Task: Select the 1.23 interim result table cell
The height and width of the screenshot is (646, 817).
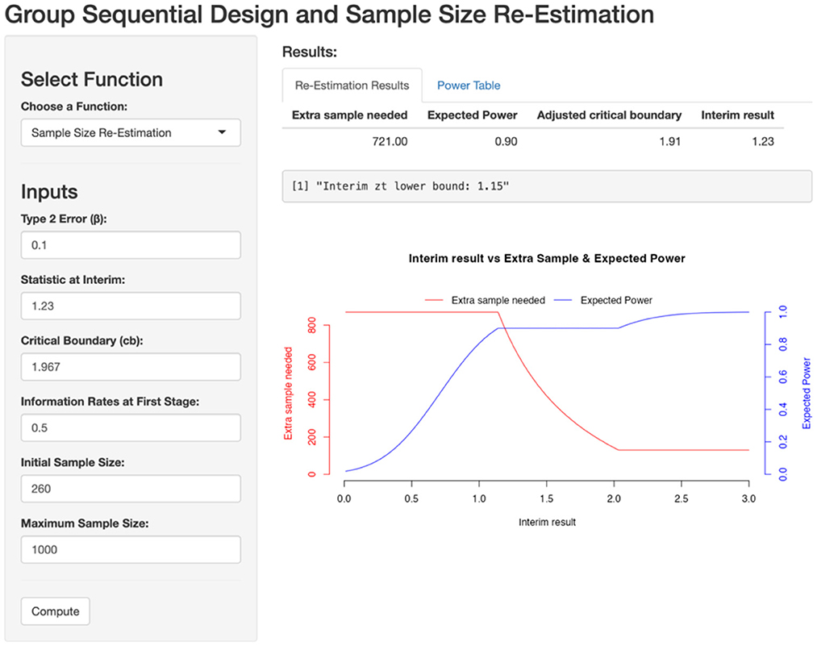Action: (x=763, y=142)
